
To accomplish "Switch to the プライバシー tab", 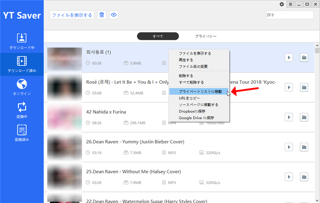I will (x=206, y=36).
